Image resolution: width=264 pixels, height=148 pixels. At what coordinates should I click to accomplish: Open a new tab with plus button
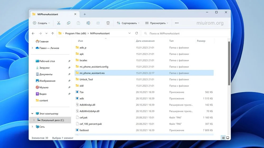pyautogui.click(x=85, y=14)
